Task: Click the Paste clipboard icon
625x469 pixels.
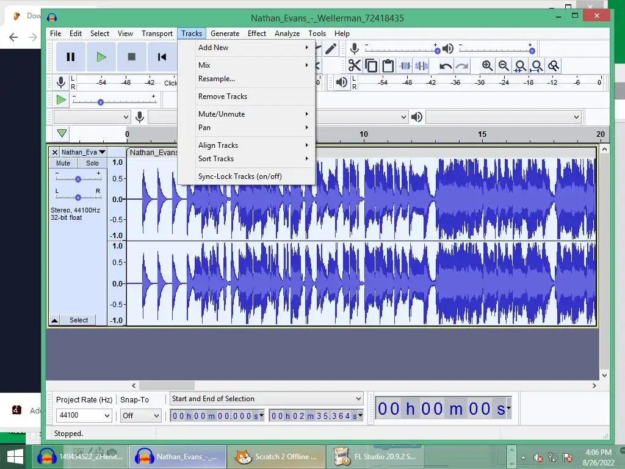Action: [388, 65]
